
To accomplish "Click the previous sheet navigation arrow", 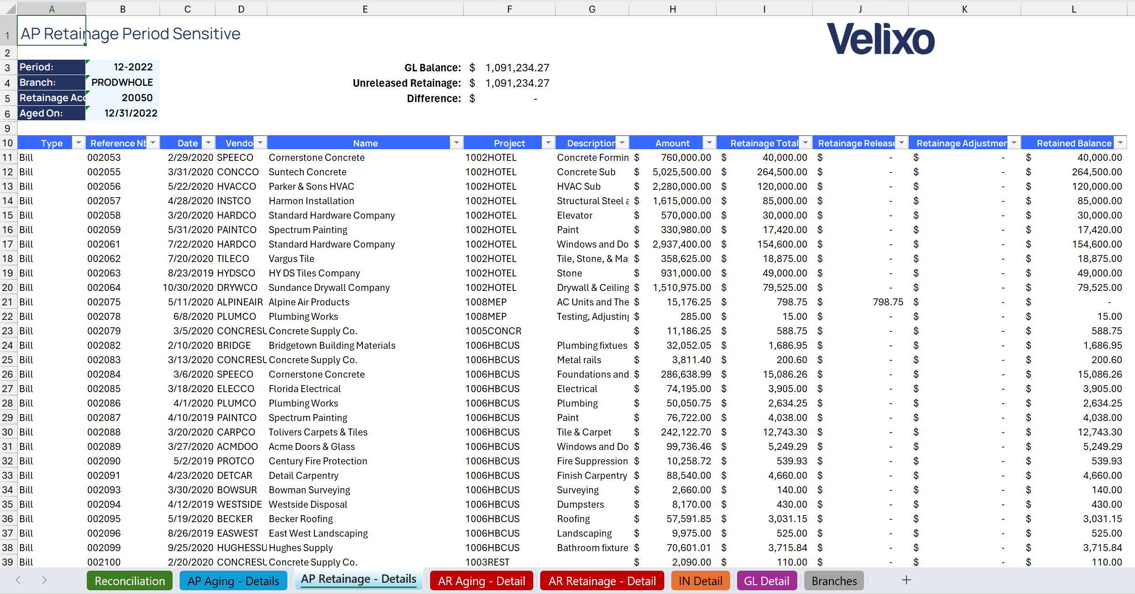I will [x=18, y=580].
